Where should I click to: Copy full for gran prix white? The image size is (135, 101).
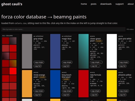122,66
